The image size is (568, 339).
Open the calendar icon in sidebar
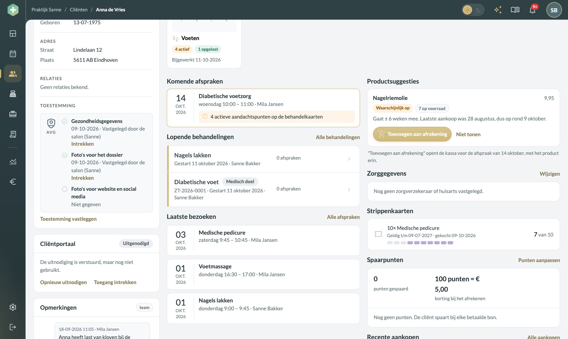(13, 54)
